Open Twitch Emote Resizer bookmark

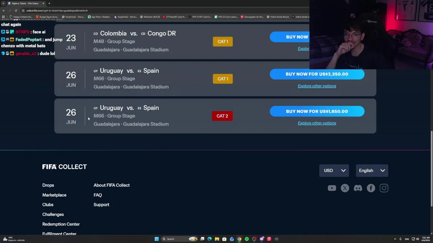click(x=278, y=17)
